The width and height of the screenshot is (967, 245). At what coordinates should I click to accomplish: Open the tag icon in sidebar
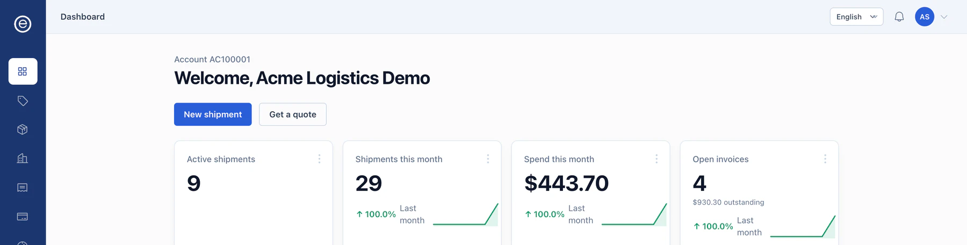(x=23, y=100)
